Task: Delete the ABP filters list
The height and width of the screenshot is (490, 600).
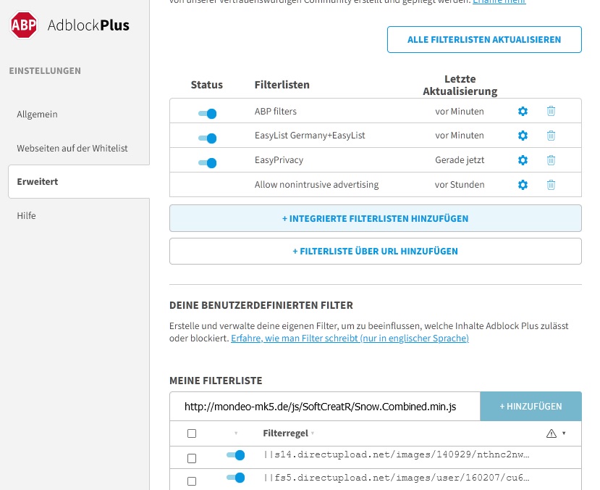Action: click(x=551, y=111)
